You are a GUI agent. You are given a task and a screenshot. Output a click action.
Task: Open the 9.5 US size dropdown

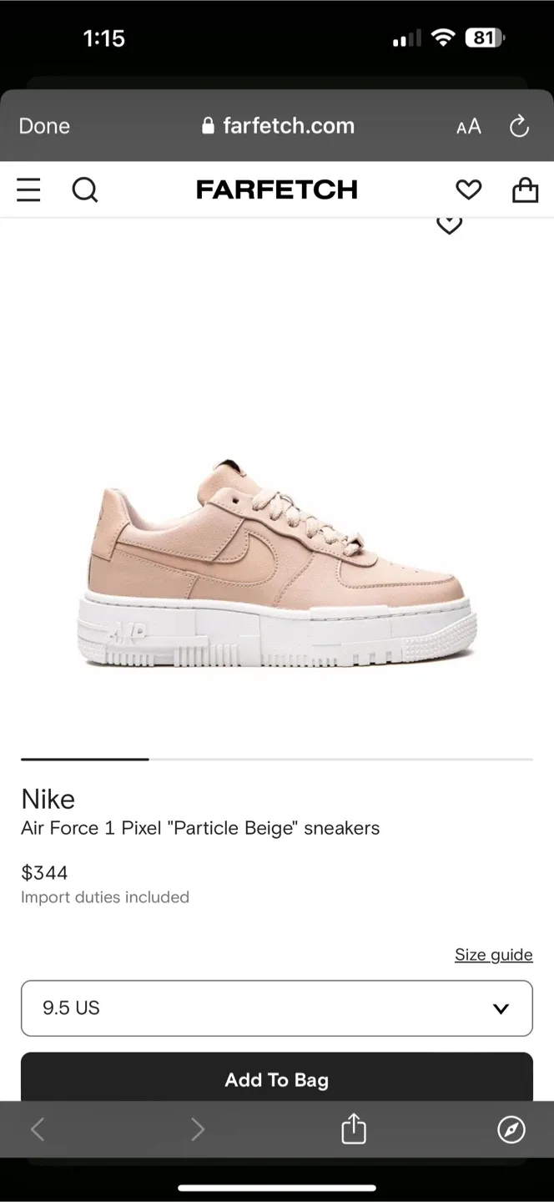coord(277,1008)
